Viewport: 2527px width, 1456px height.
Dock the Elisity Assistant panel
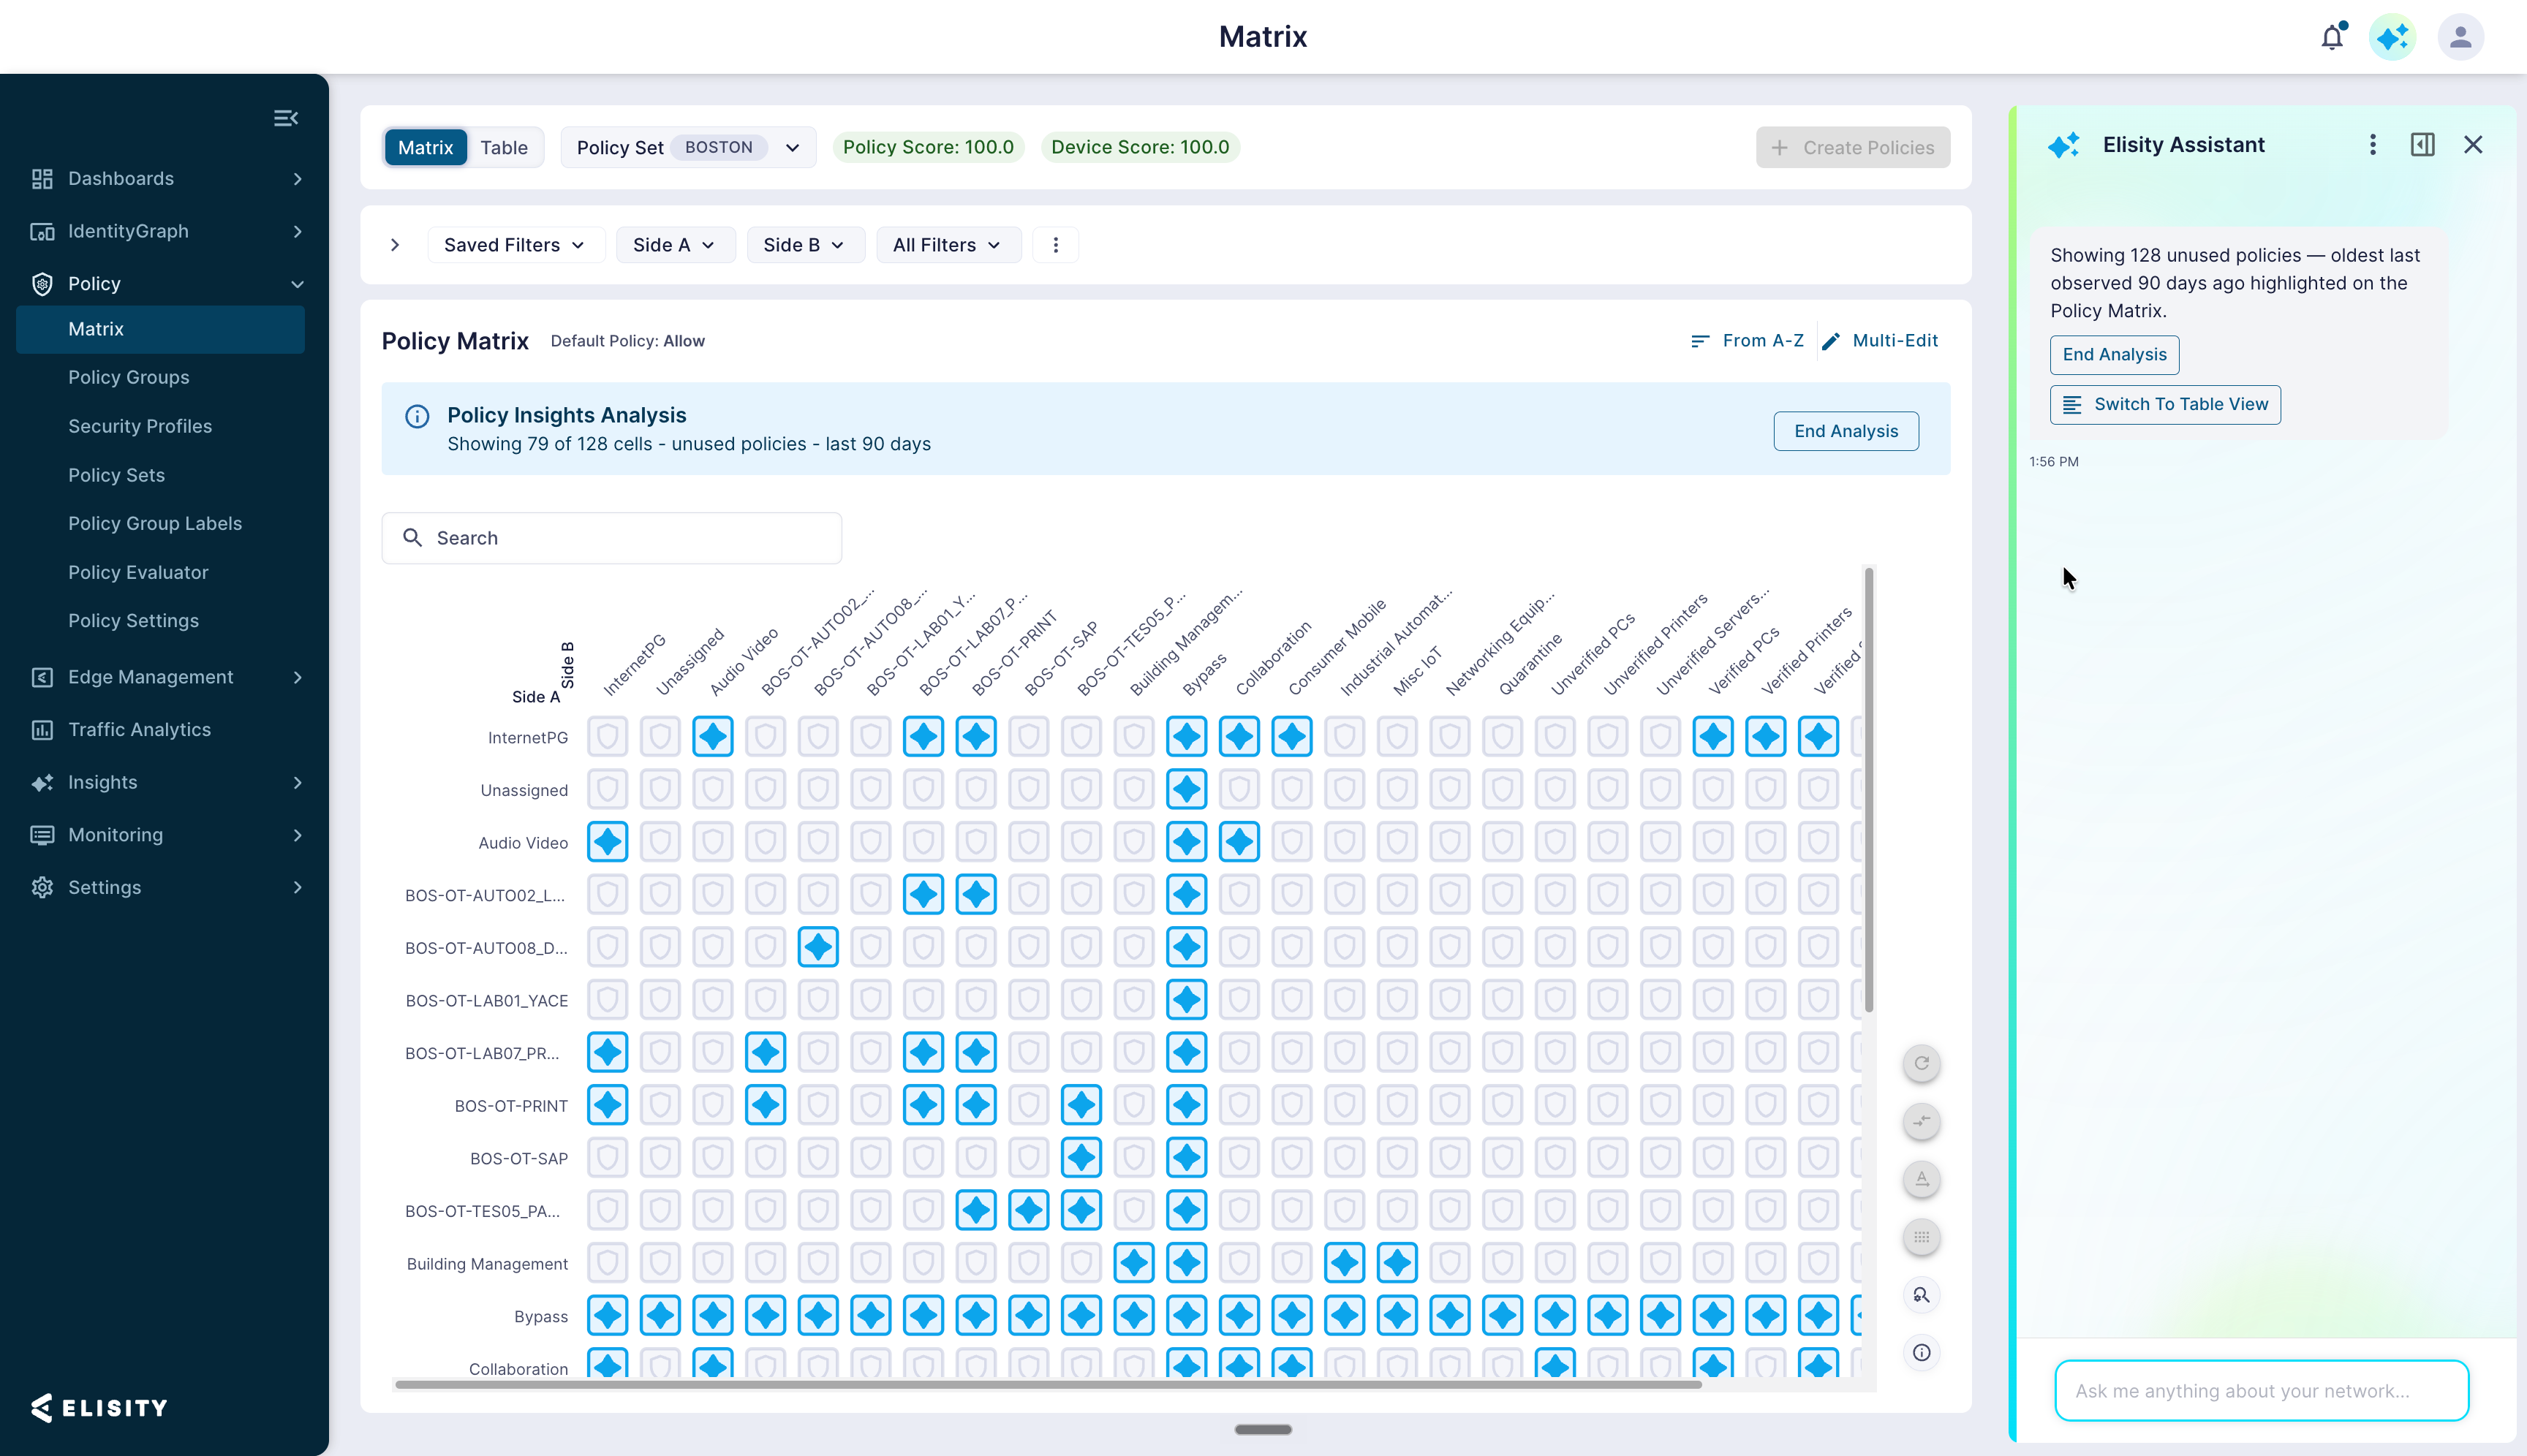tap(2422, 145)
